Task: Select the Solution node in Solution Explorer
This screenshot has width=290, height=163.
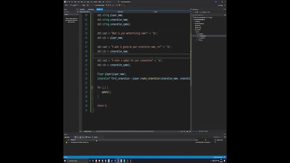Action: pyautogui.click(x=203, y=18)
